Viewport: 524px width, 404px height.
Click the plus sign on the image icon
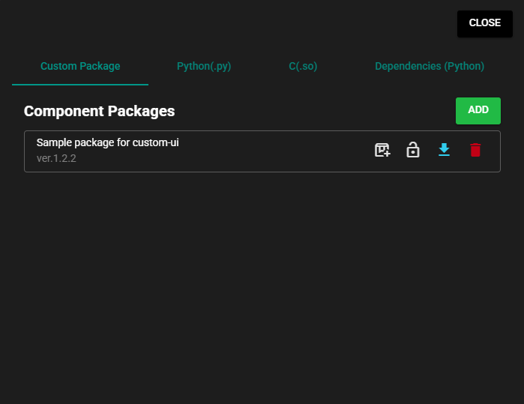coord(387,154)
